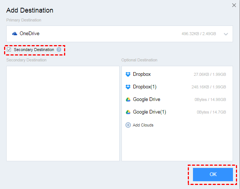Select Dropbox as an optional destination
Viewport: 240px width, 189px height.
pyautogui.click(x=142, y=74)
